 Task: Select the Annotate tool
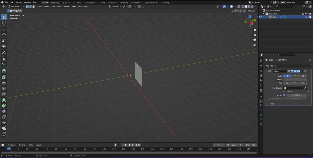click(x=4, y=53)
